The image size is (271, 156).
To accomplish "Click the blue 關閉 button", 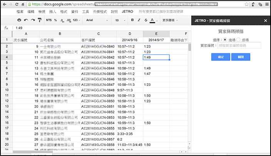I will (241, 57).
